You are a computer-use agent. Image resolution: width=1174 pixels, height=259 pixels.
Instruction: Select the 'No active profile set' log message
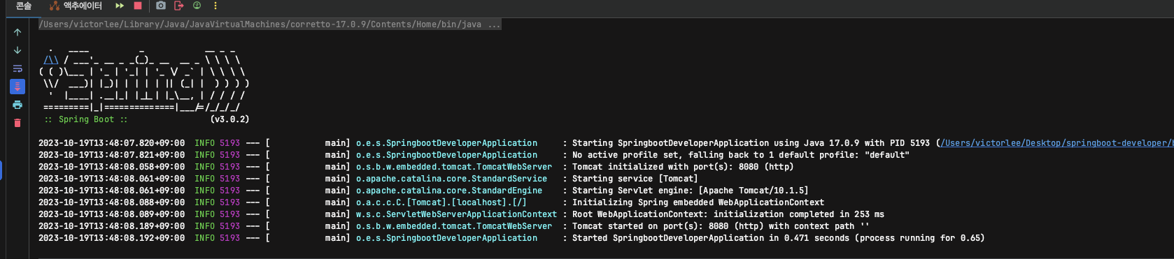click(741, 155)
